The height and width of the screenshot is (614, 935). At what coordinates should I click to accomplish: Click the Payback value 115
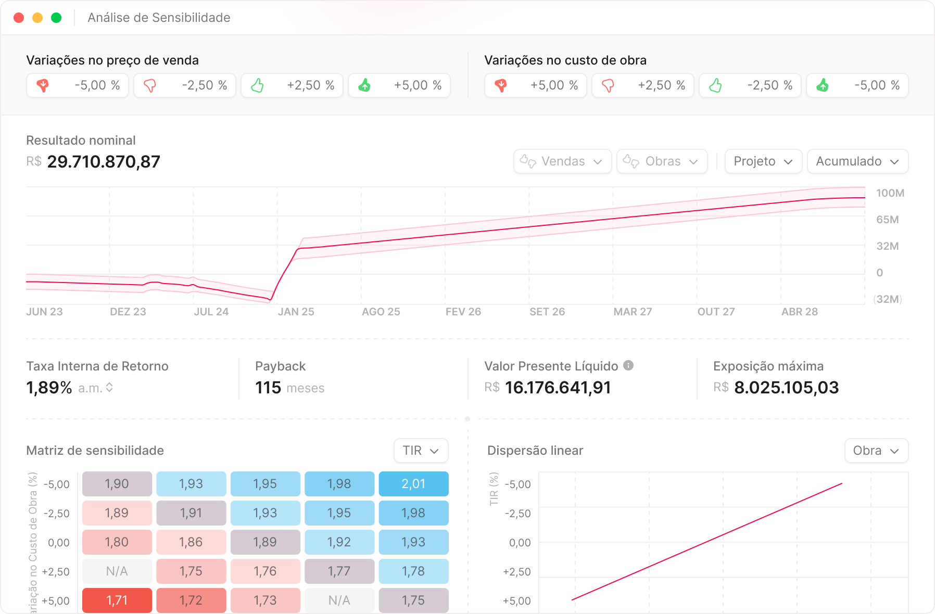point(268,388)
